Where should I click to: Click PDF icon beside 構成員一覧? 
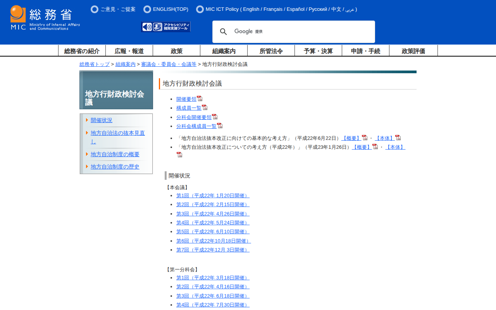[205, 107]
